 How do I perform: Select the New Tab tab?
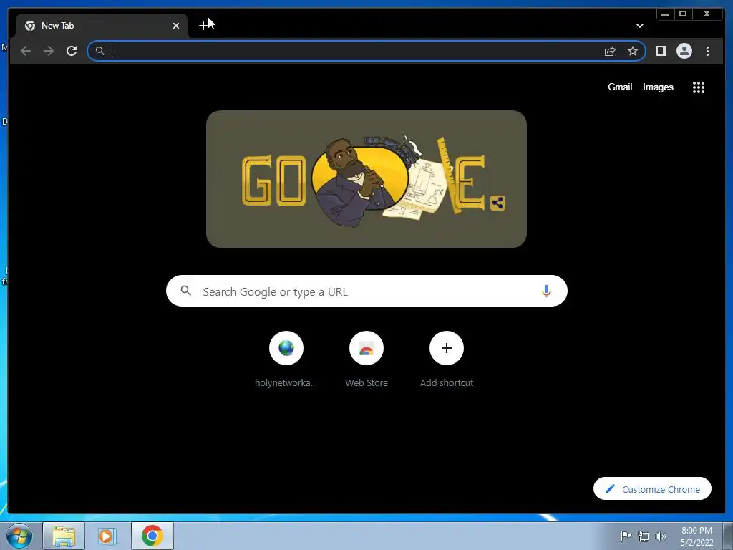point(101,26)
